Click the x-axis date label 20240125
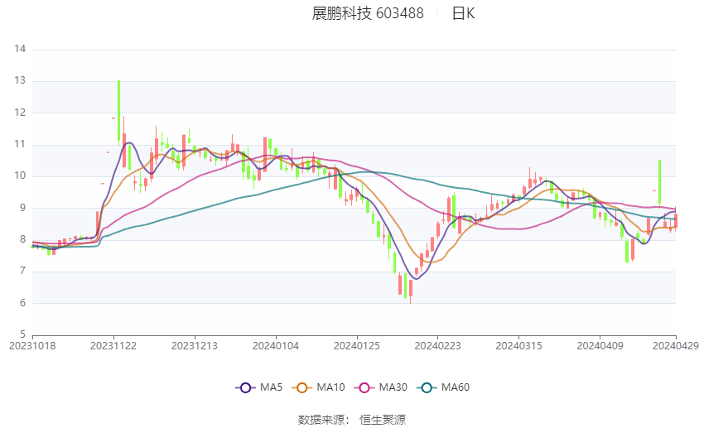Screen dimensions: 704x428 coord(357,346)
